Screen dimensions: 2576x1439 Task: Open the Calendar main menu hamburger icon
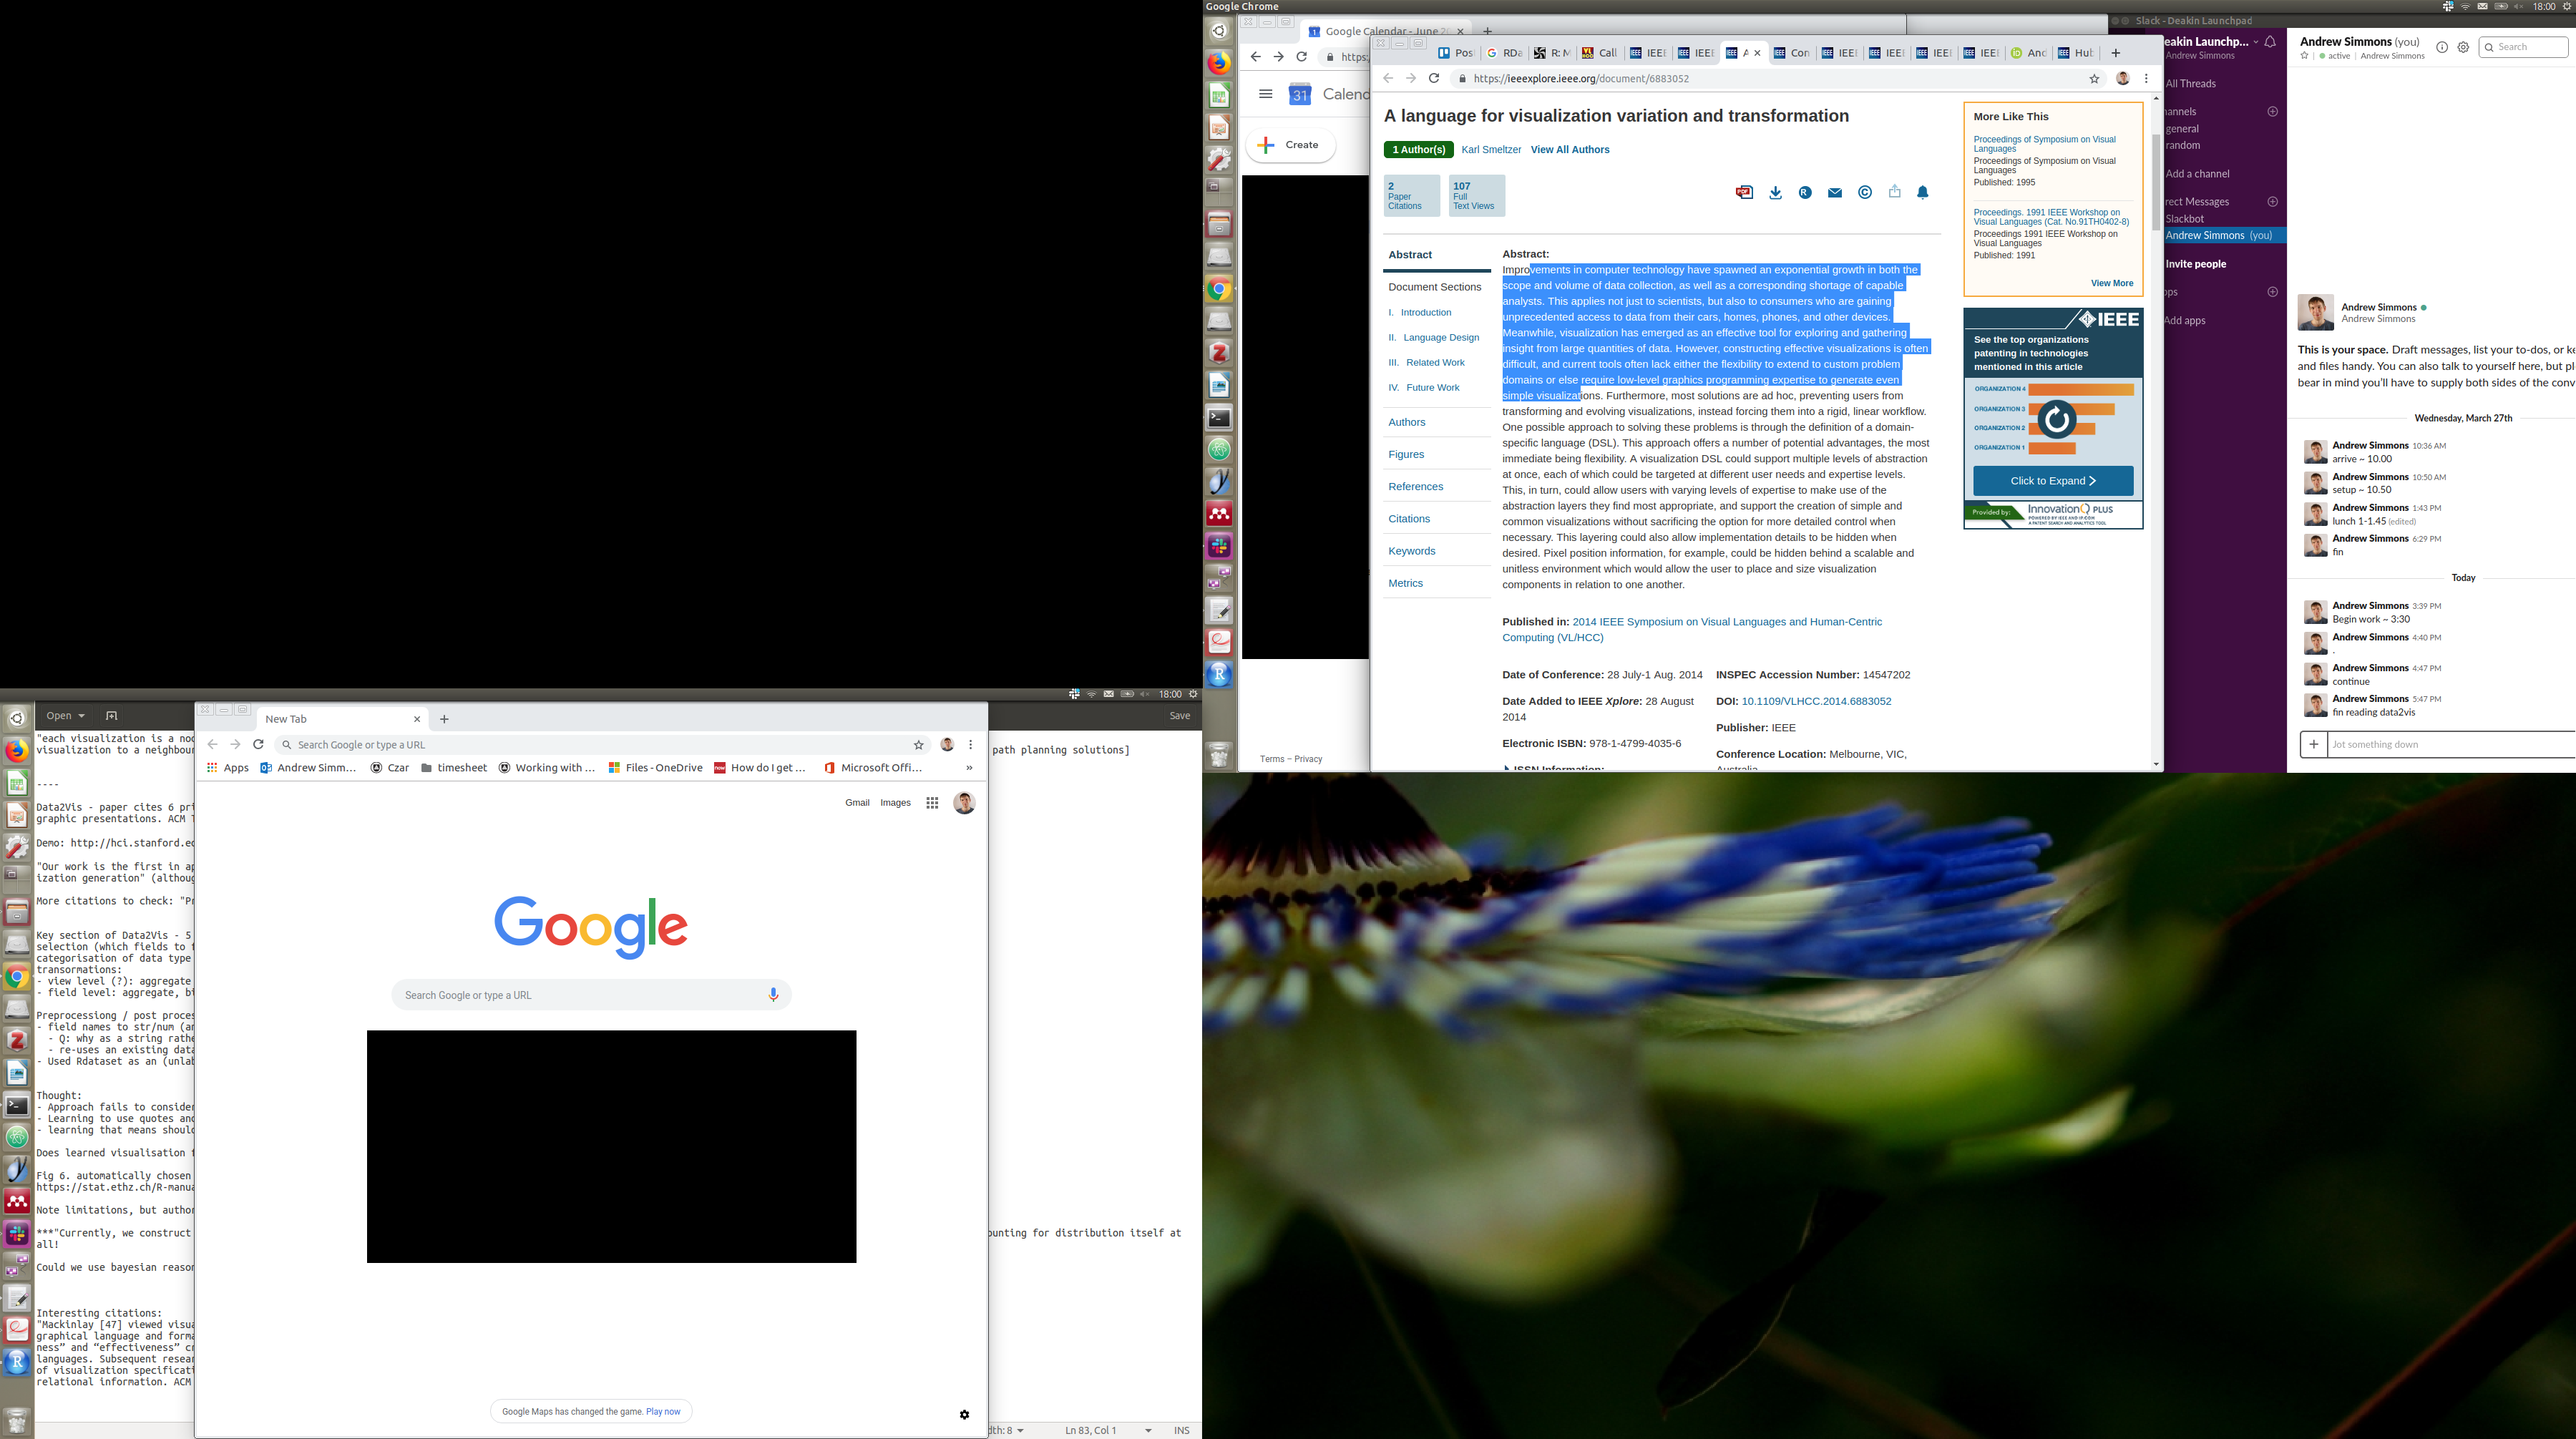point(1265,94)
